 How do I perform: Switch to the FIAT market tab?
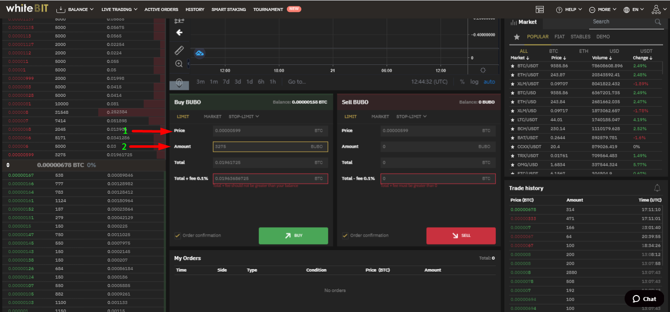pyautogui.click(x=560, y=37)
